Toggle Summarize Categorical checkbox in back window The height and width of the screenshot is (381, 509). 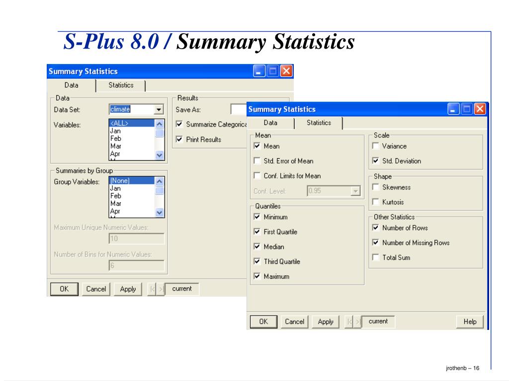[x=179, y=124]
